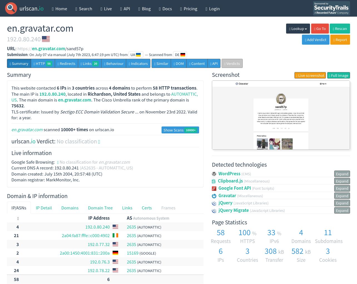The height and width of the screenshot is (284, 357).
Task: Select the Summary tab
Action: (x=19, y=64)
